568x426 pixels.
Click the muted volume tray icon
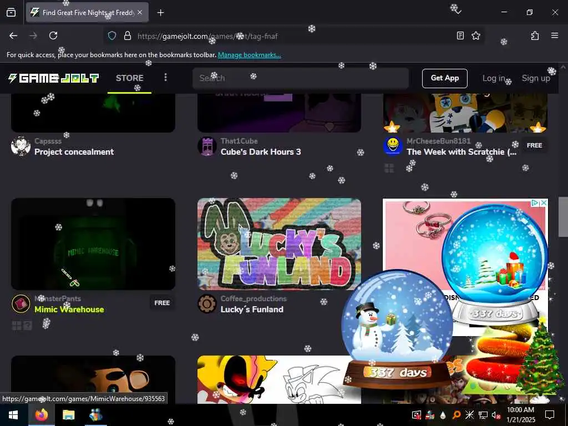pyautogui.click(x=495, y=415)
